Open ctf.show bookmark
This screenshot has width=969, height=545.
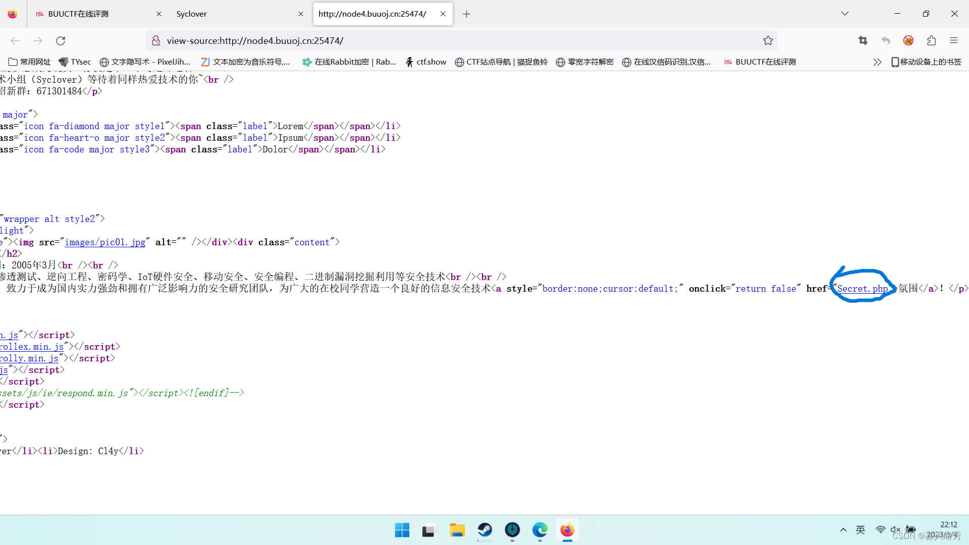(x=426, y=62)
